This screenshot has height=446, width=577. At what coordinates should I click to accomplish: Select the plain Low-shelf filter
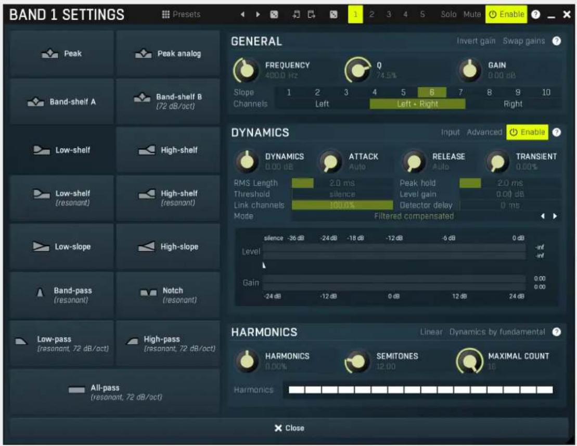coord(62,150)
